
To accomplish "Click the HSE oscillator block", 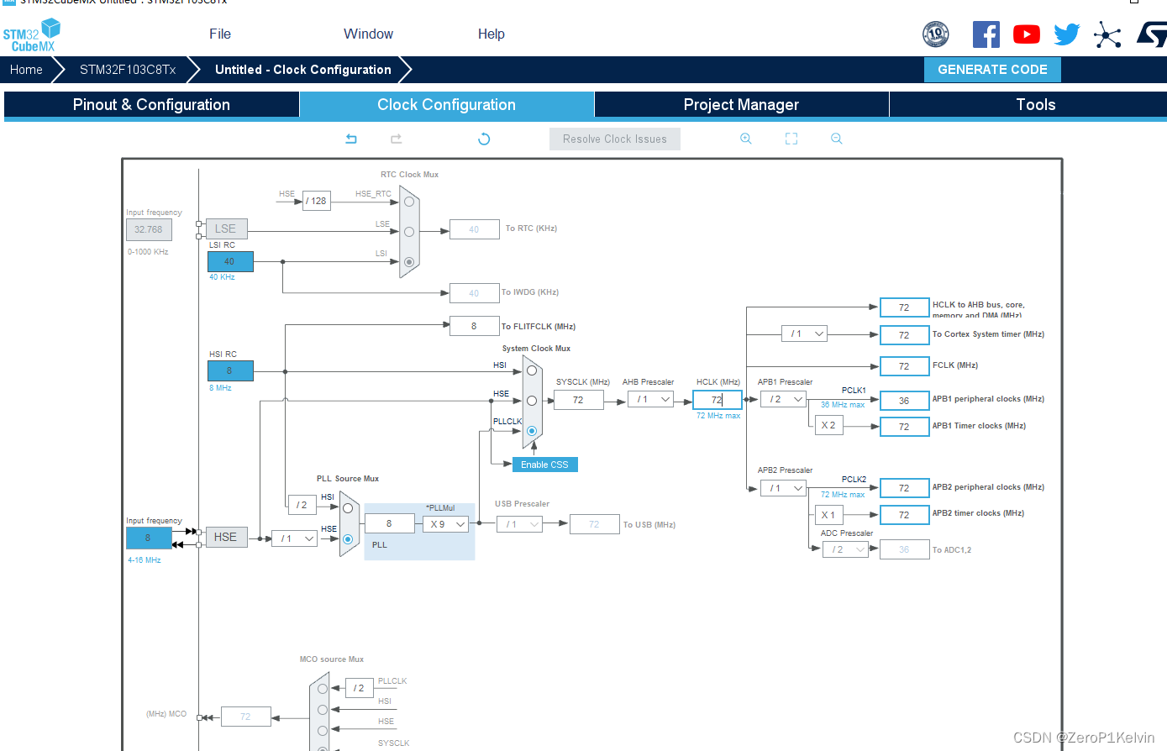I will [x=226, y=537].
